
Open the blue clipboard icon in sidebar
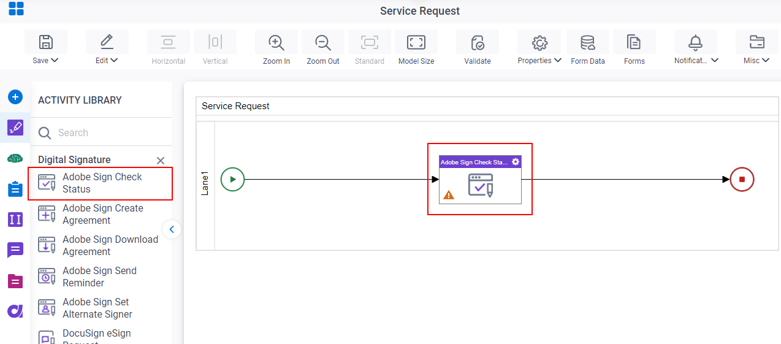tap(15, 189)
